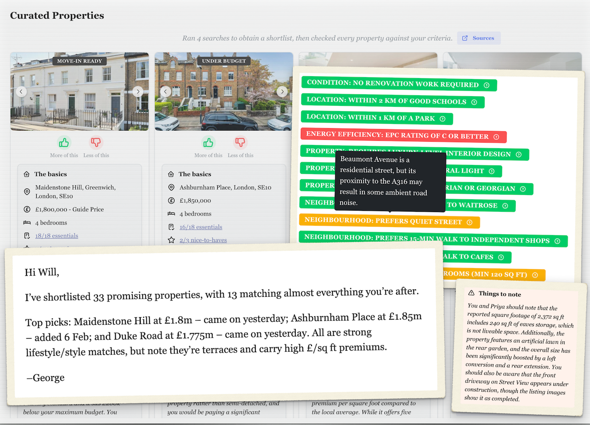590x425 pixels.
Task: Select the 15-min walk to independent shops tag
Action: (x=434, y=240)
